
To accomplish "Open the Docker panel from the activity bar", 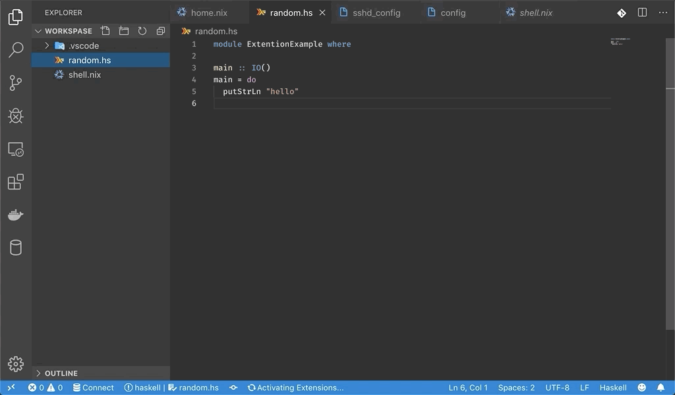I will [x=16, y=215].
